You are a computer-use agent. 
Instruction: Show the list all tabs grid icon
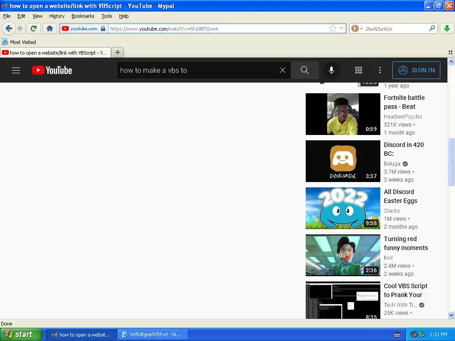(451, 52)
